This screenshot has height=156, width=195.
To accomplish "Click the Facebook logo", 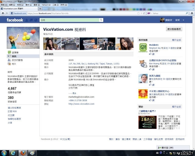I will pos(15,20).
